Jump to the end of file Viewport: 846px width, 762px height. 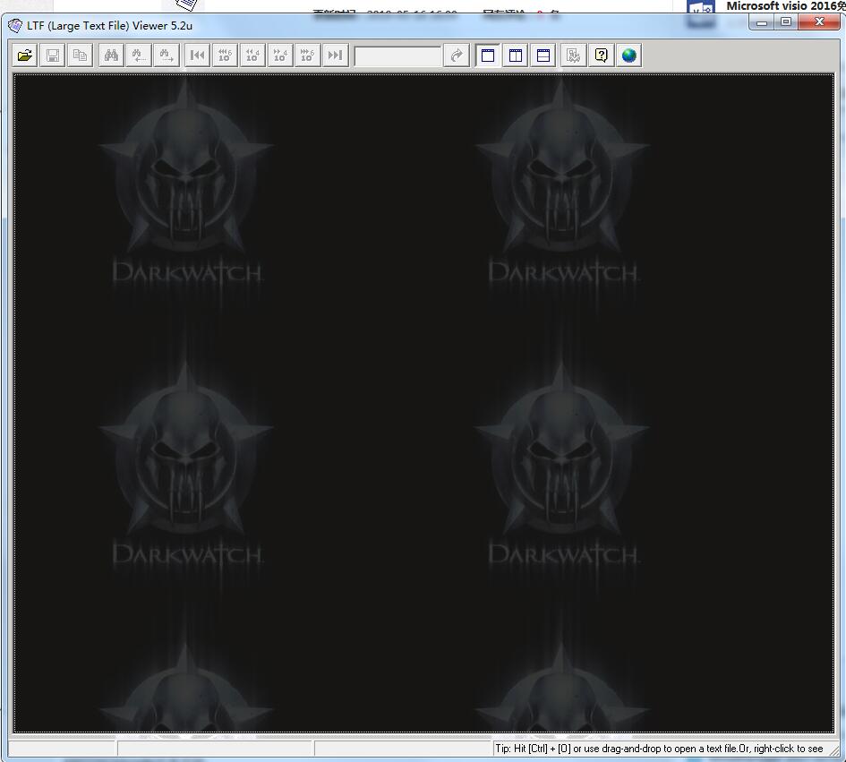point(335,56)
